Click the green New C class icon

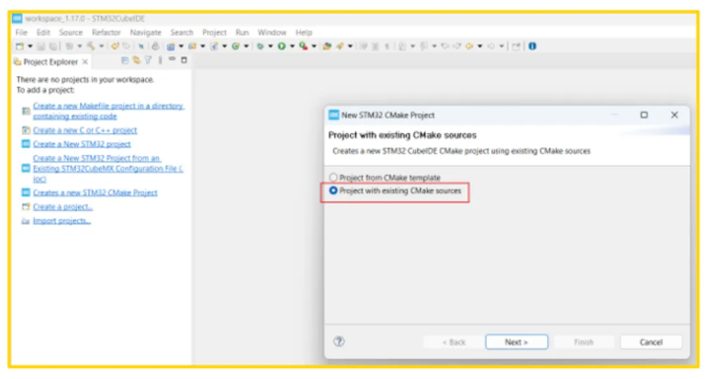[x=235, y=46]
